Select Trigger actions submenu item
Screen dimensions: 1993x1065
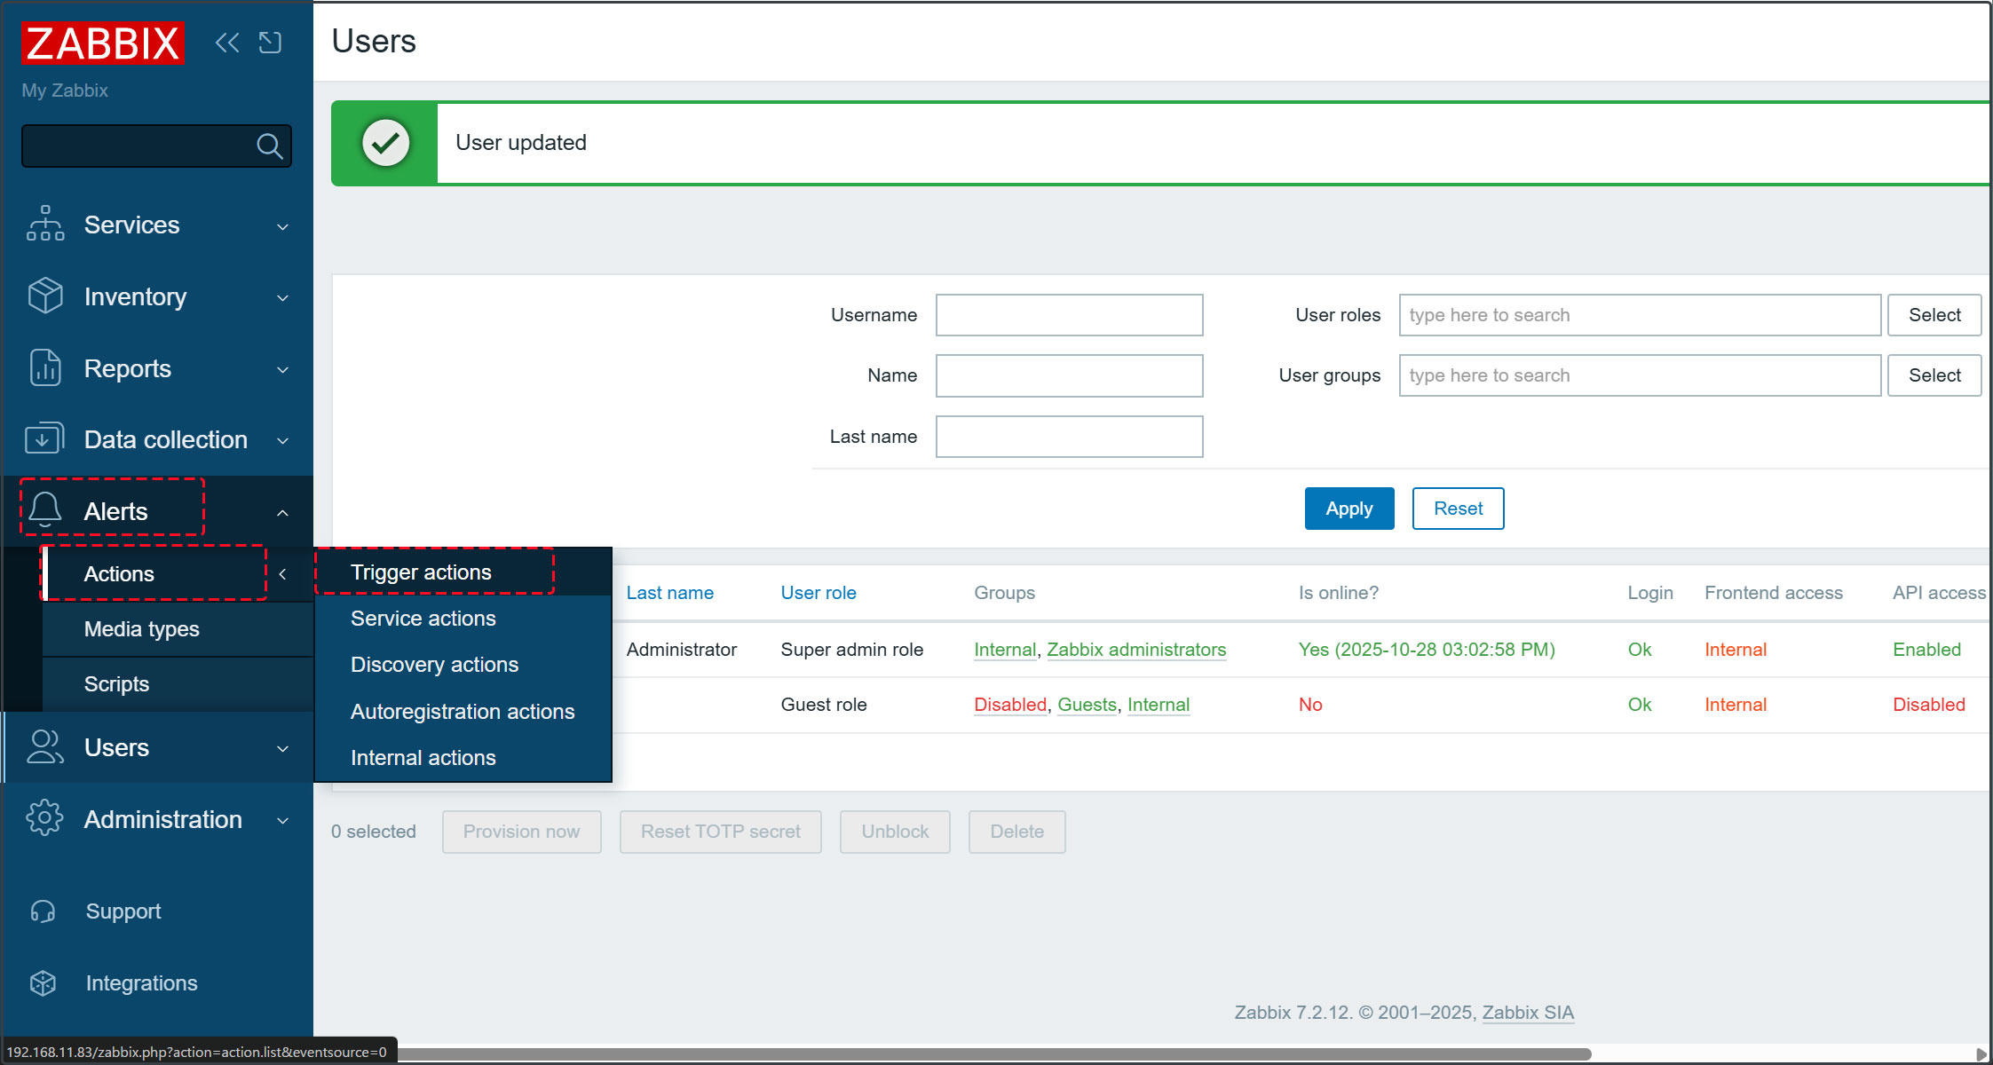[421, 572]
